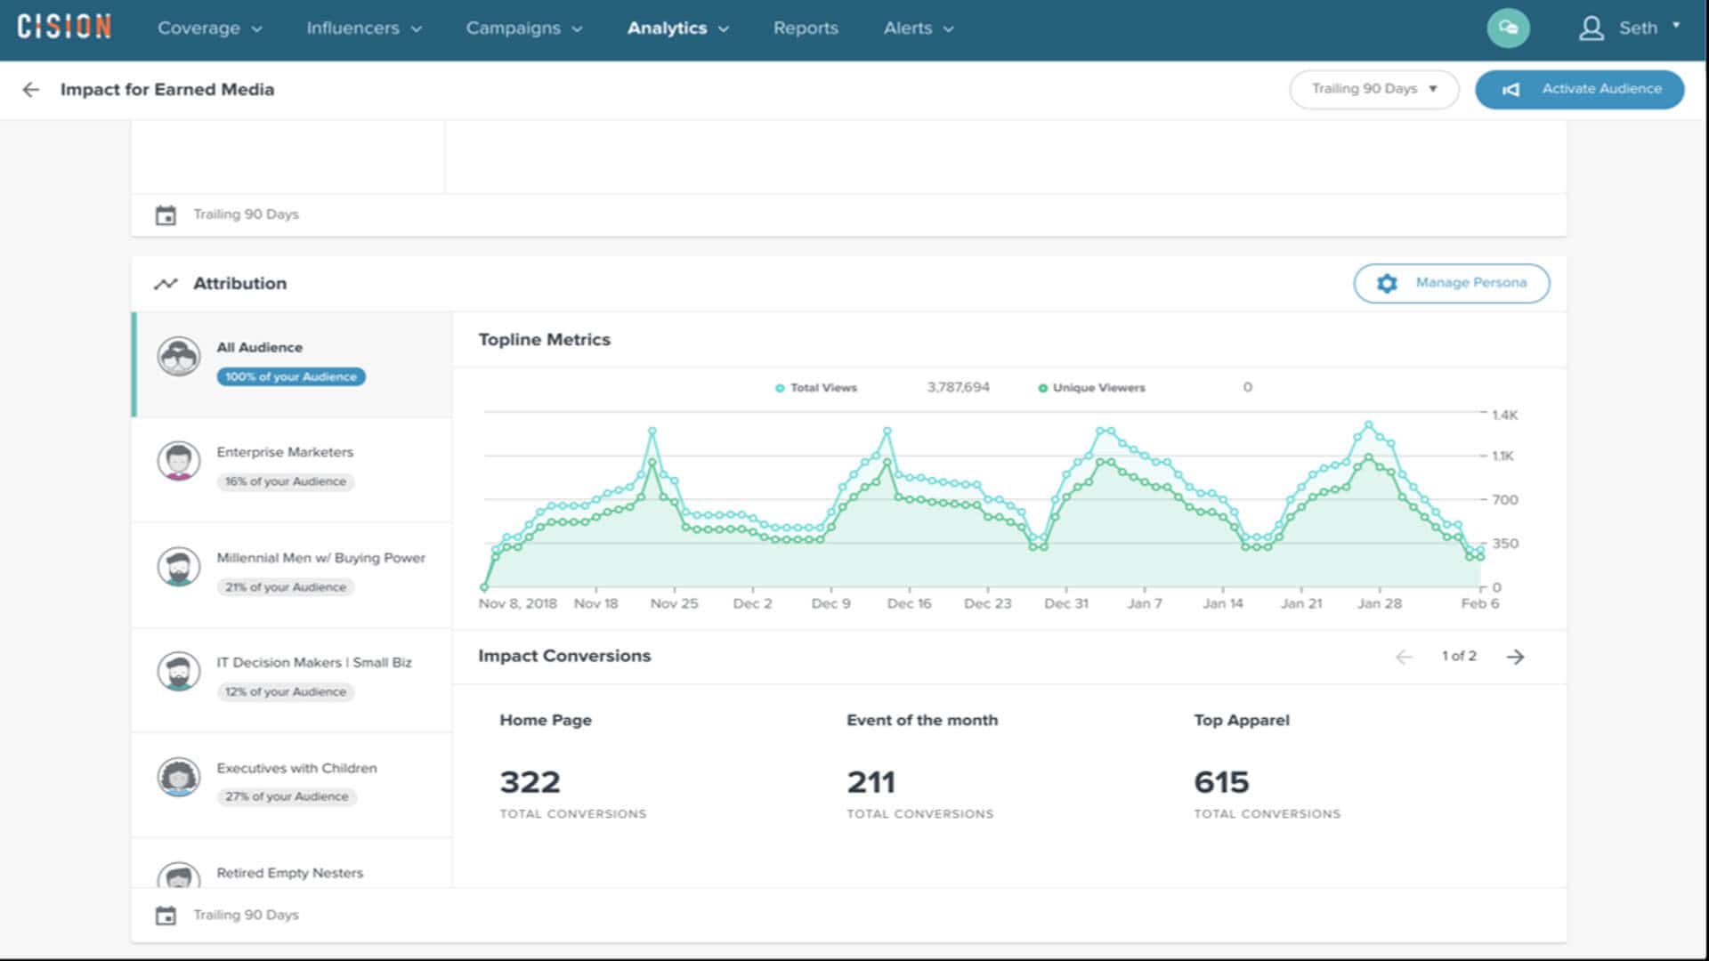Click the calendar icon beside Trailing 90 Days

pos(165,214)
